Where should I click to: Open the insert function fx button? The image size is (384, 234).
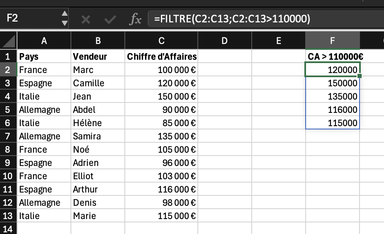136,19
